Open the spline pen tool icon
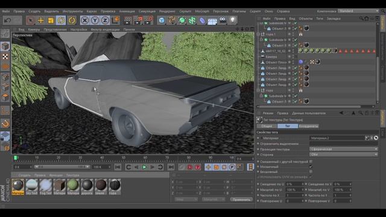 [172, 20]
